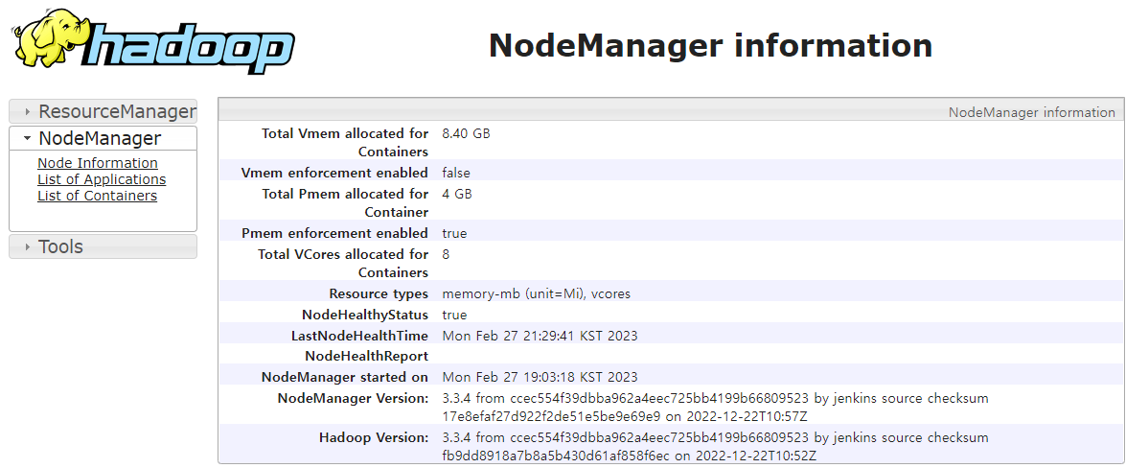Select the NodeManager Version value ending 10:57Z
Image resolution: width=1126 pixels, height=468 pixels.
click(x=715, y=407)
